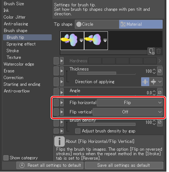169x172 pixels.
Task: Toggle Thickness display in Tool Property
Action: (x=56, y=71)
